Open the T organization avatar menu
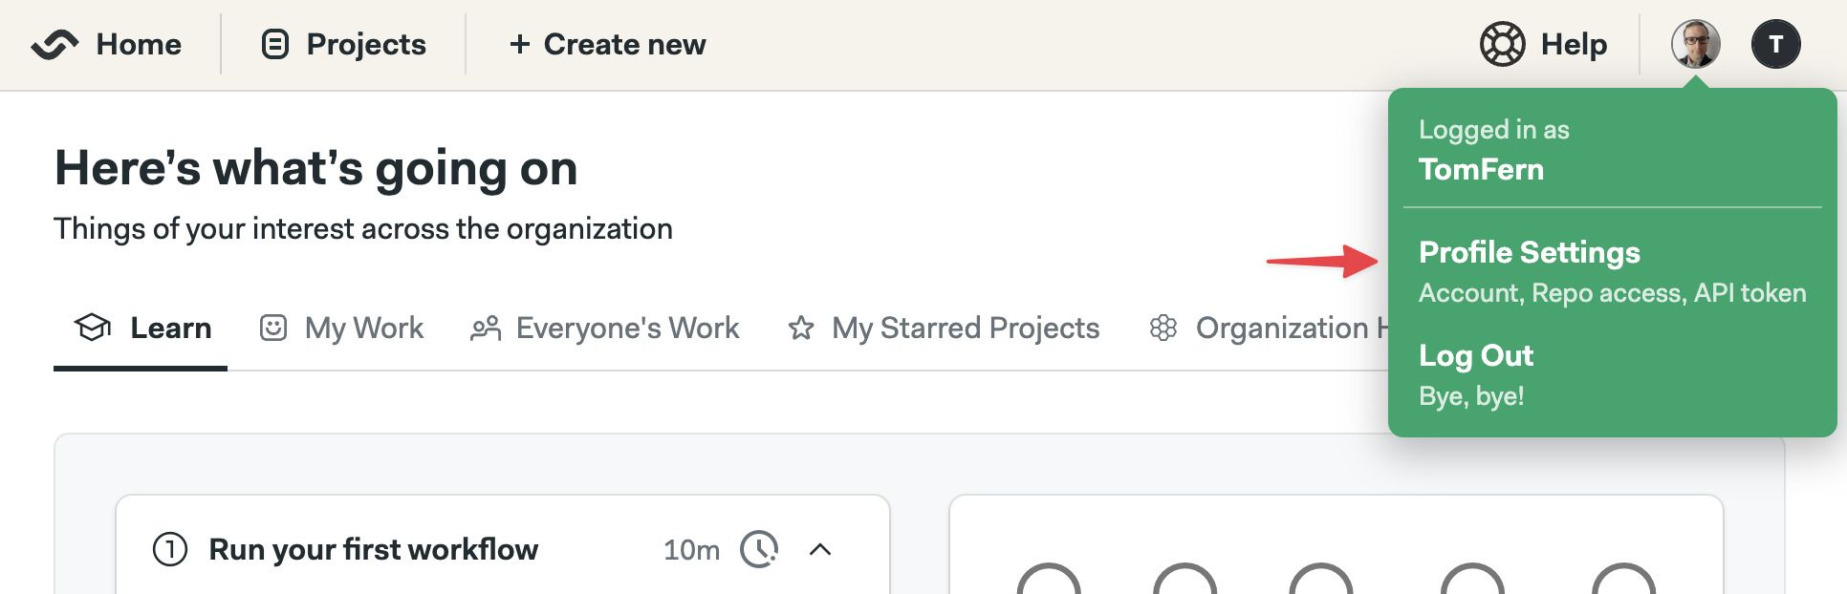Image resolution: width=1847 pixels, height=594 pixels. tap(1776, 45)
